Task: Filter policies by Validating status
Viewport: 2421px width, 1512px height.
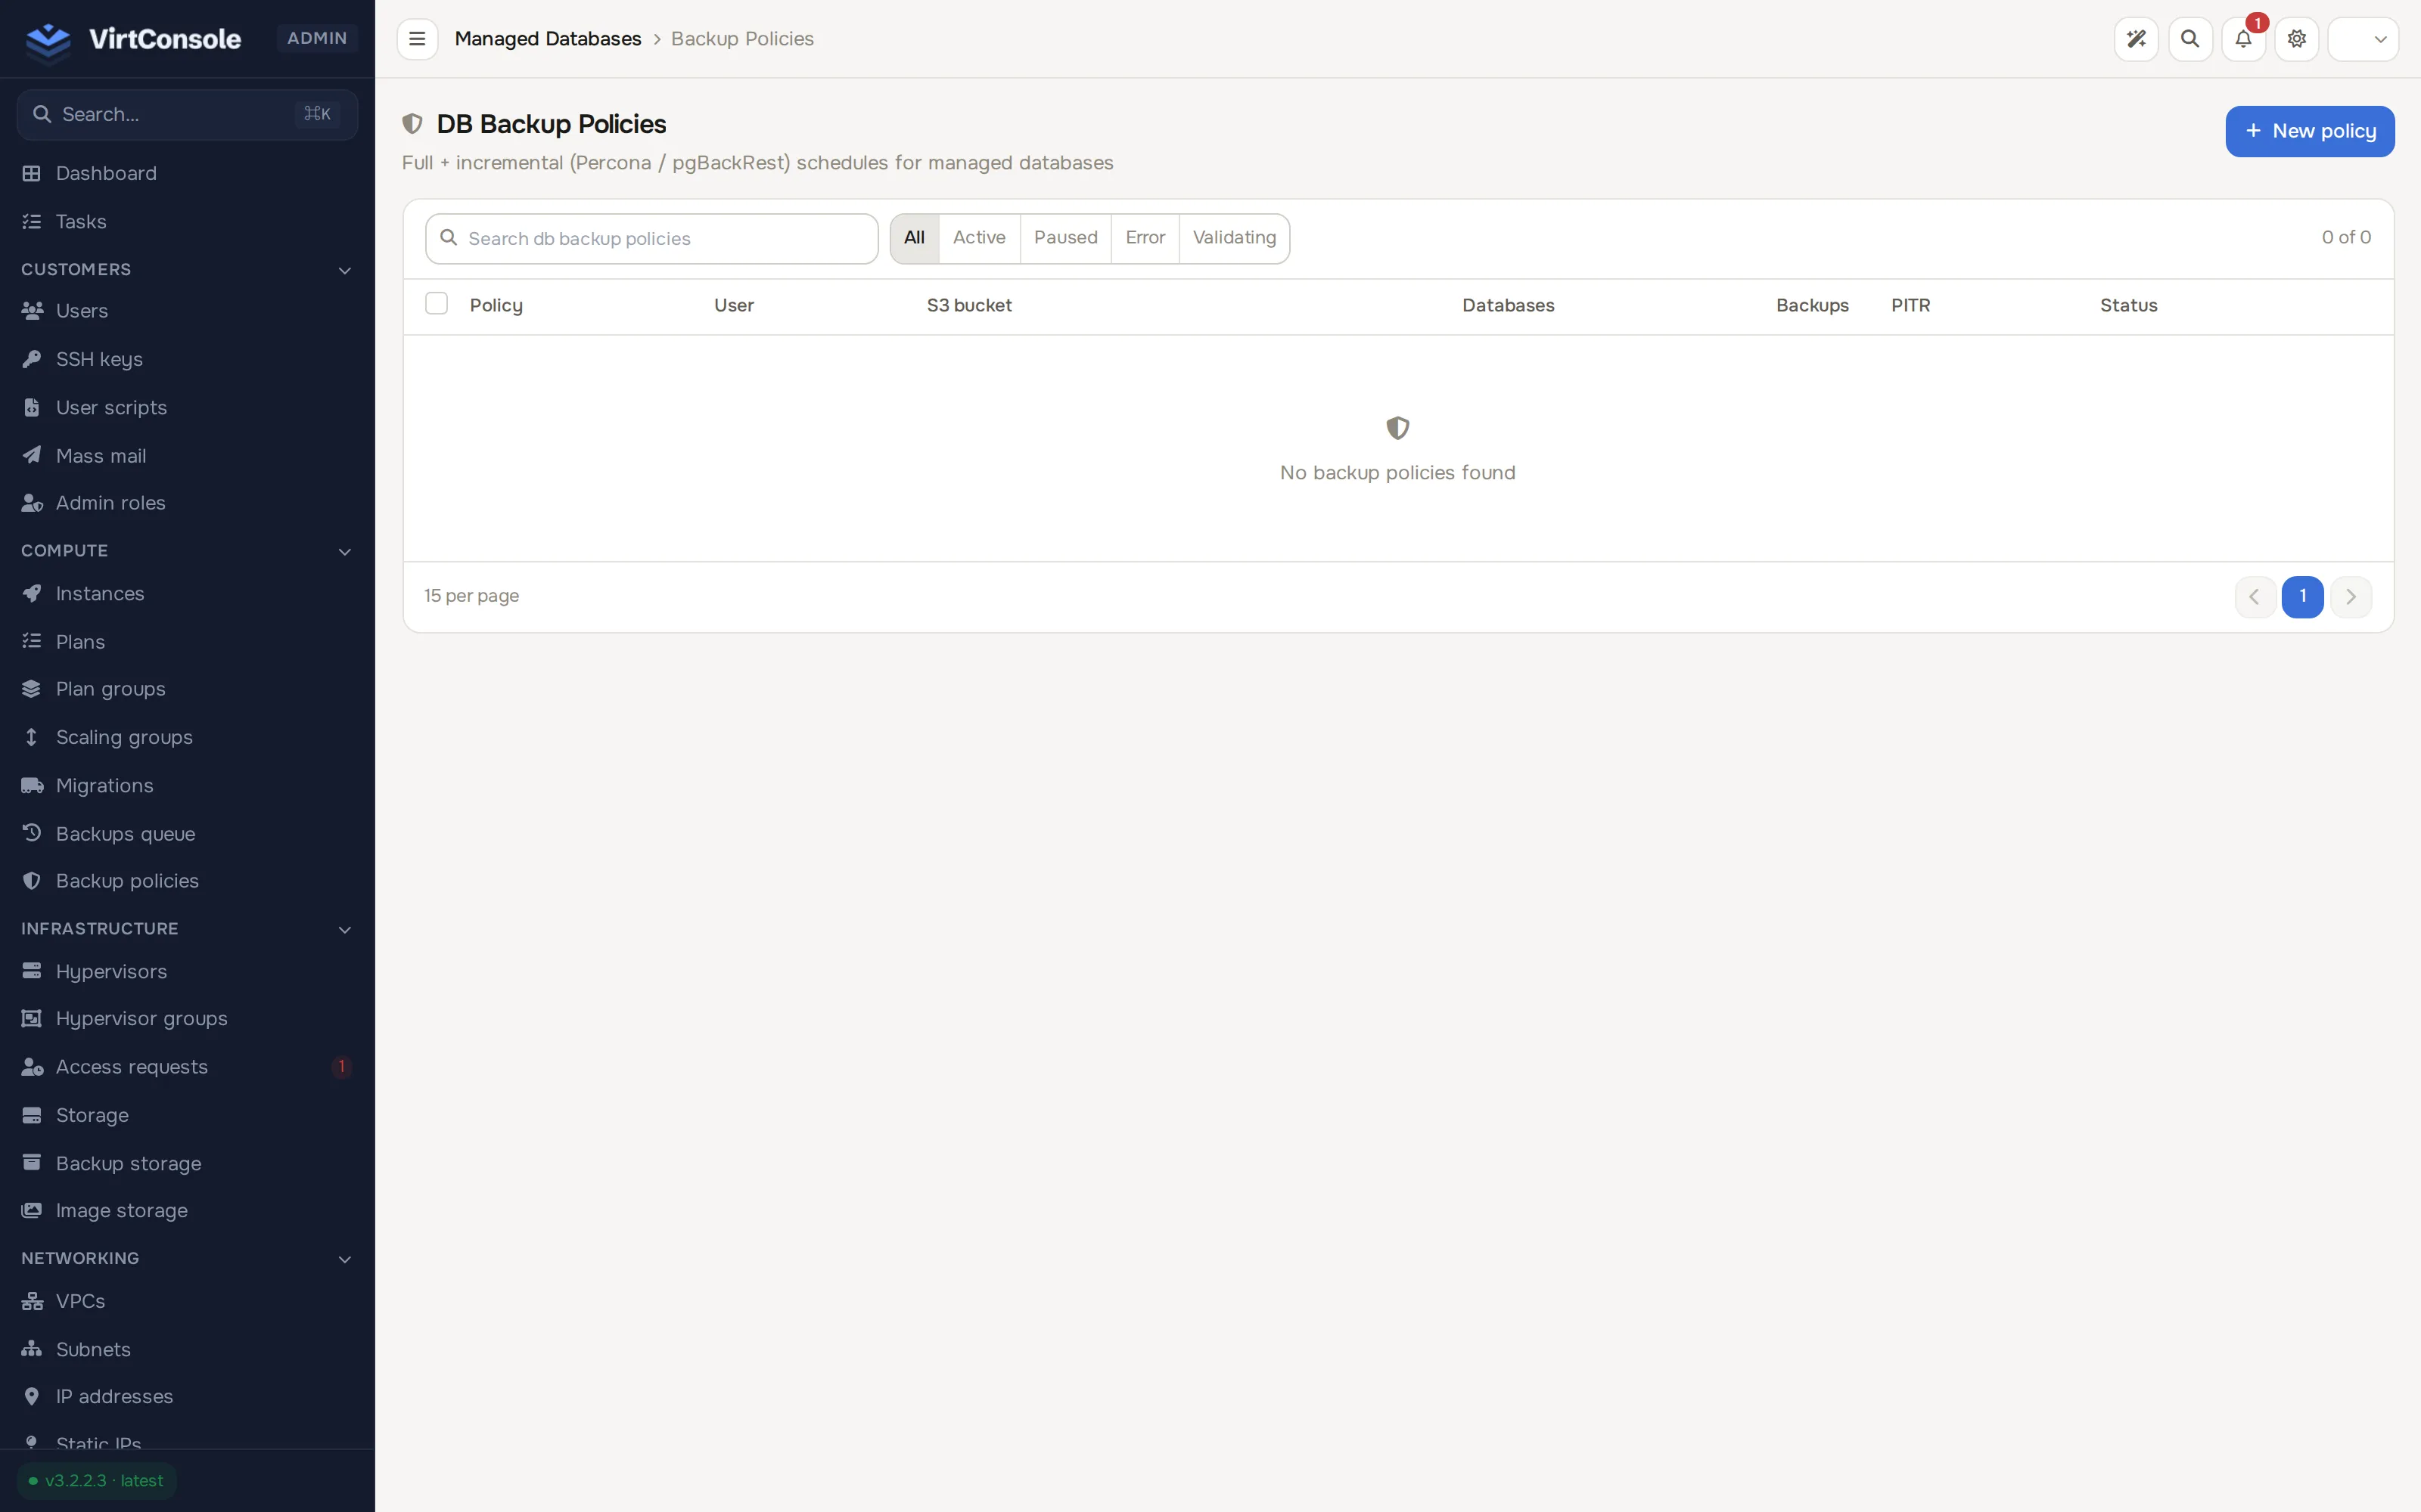Action: coord(1235,238)
